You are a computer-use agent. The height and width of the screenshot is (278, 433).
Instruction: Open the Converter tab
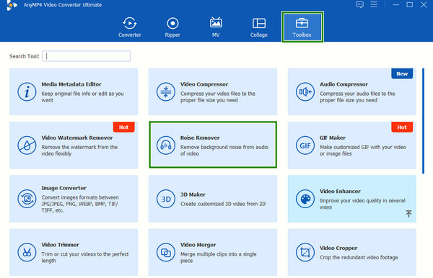(129, 27)
